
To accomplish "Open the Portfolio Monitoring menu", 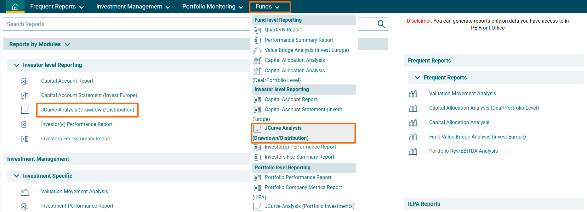I will click(x=213, y=7).
